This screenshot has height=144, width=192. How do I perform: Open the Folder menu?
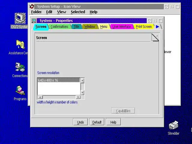[x=36, y=12]
